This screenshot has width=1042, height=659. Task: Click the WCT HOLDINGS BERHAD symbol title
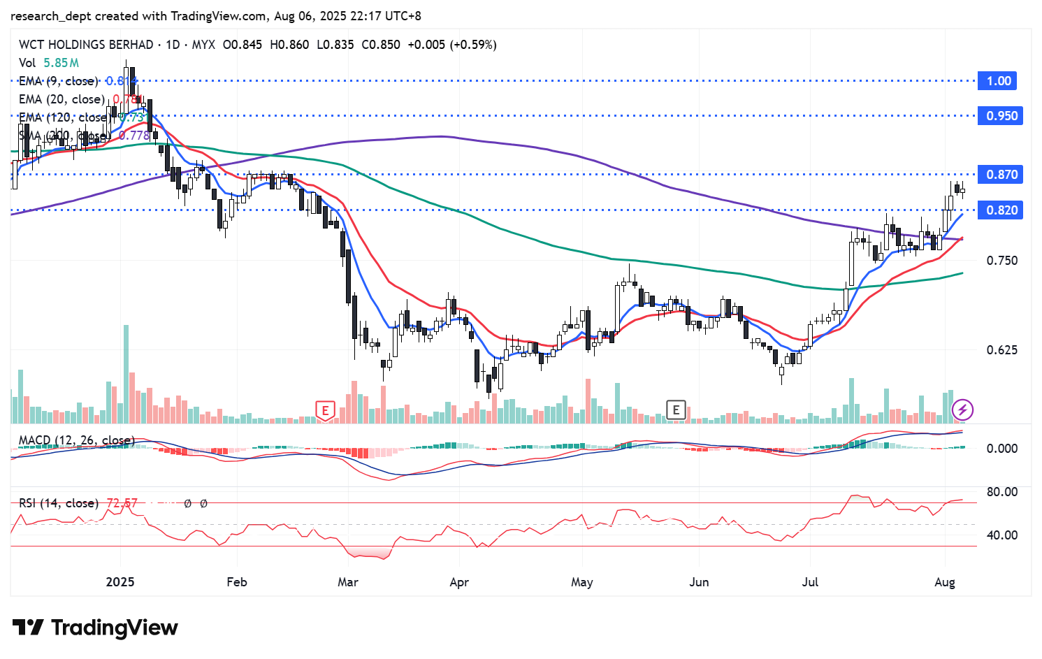coord(86,45)
